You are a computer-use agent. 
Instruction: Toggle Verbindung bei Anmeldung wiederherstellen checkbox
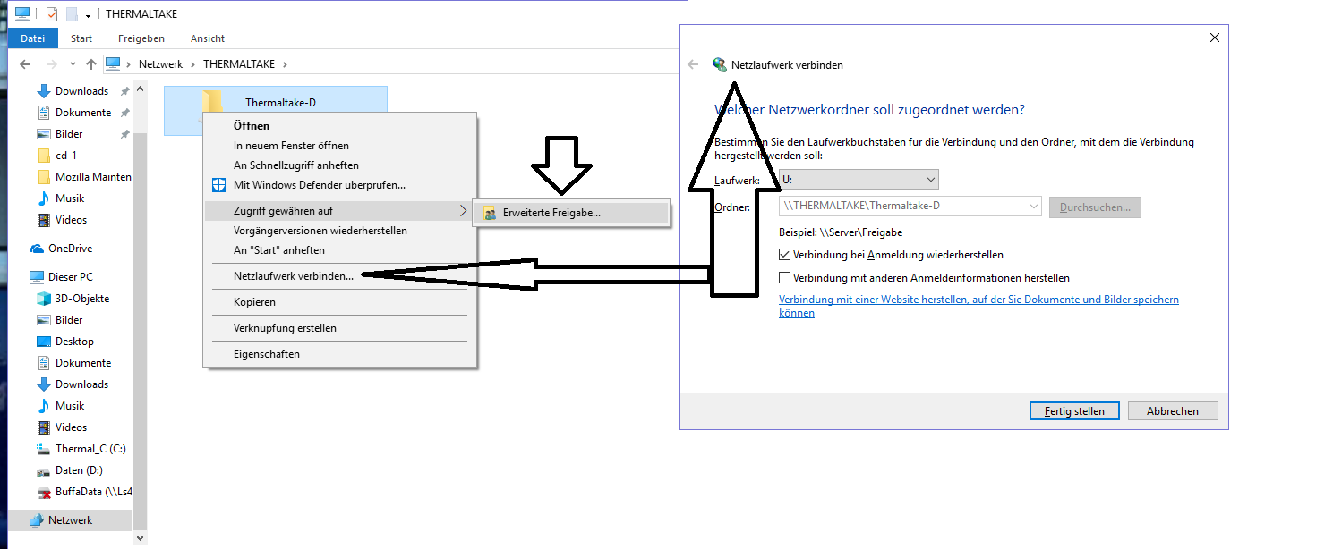(785, 255)
